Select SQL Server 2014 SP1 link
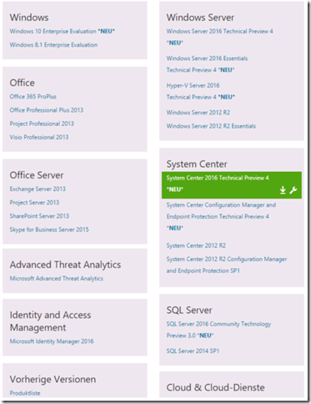Image resolution: width=311 pixels, height=404 pixels. coord(193,351)
